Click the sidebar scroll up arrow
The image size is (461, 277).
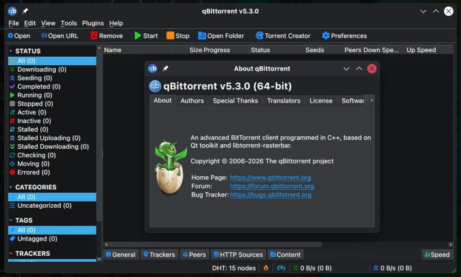tap(99, 48)
